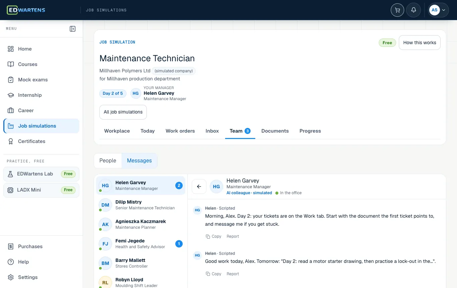Report the first Helen message
This screenshot has height=288, width=457.
(233, 236)
